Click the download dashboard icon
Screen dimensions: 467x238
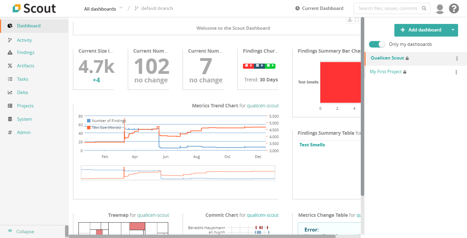350,20
